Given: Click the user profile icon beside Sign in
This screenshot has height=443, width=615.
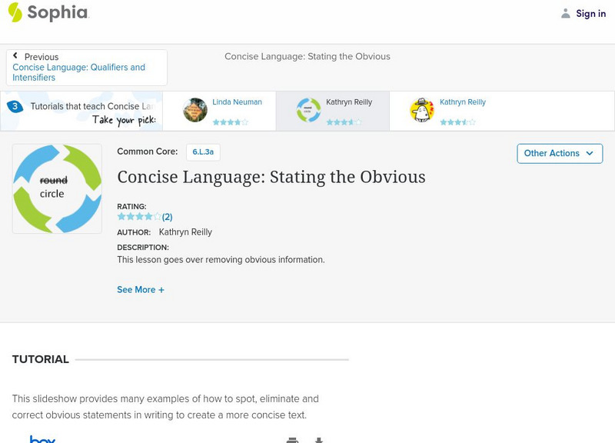Looking at the screenshot, I should pyautogui.click(x=566, y=13).
